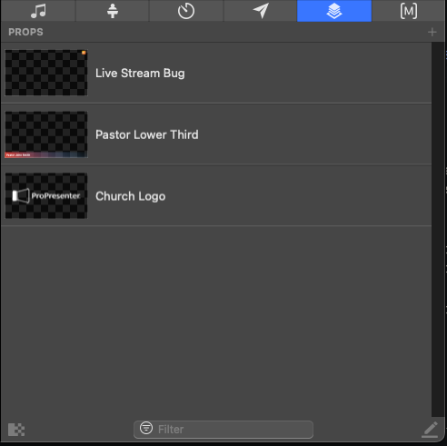This screenshot has width=447, height=446.
Task: Open the Macros [M] tab
Action: point(409,11)
